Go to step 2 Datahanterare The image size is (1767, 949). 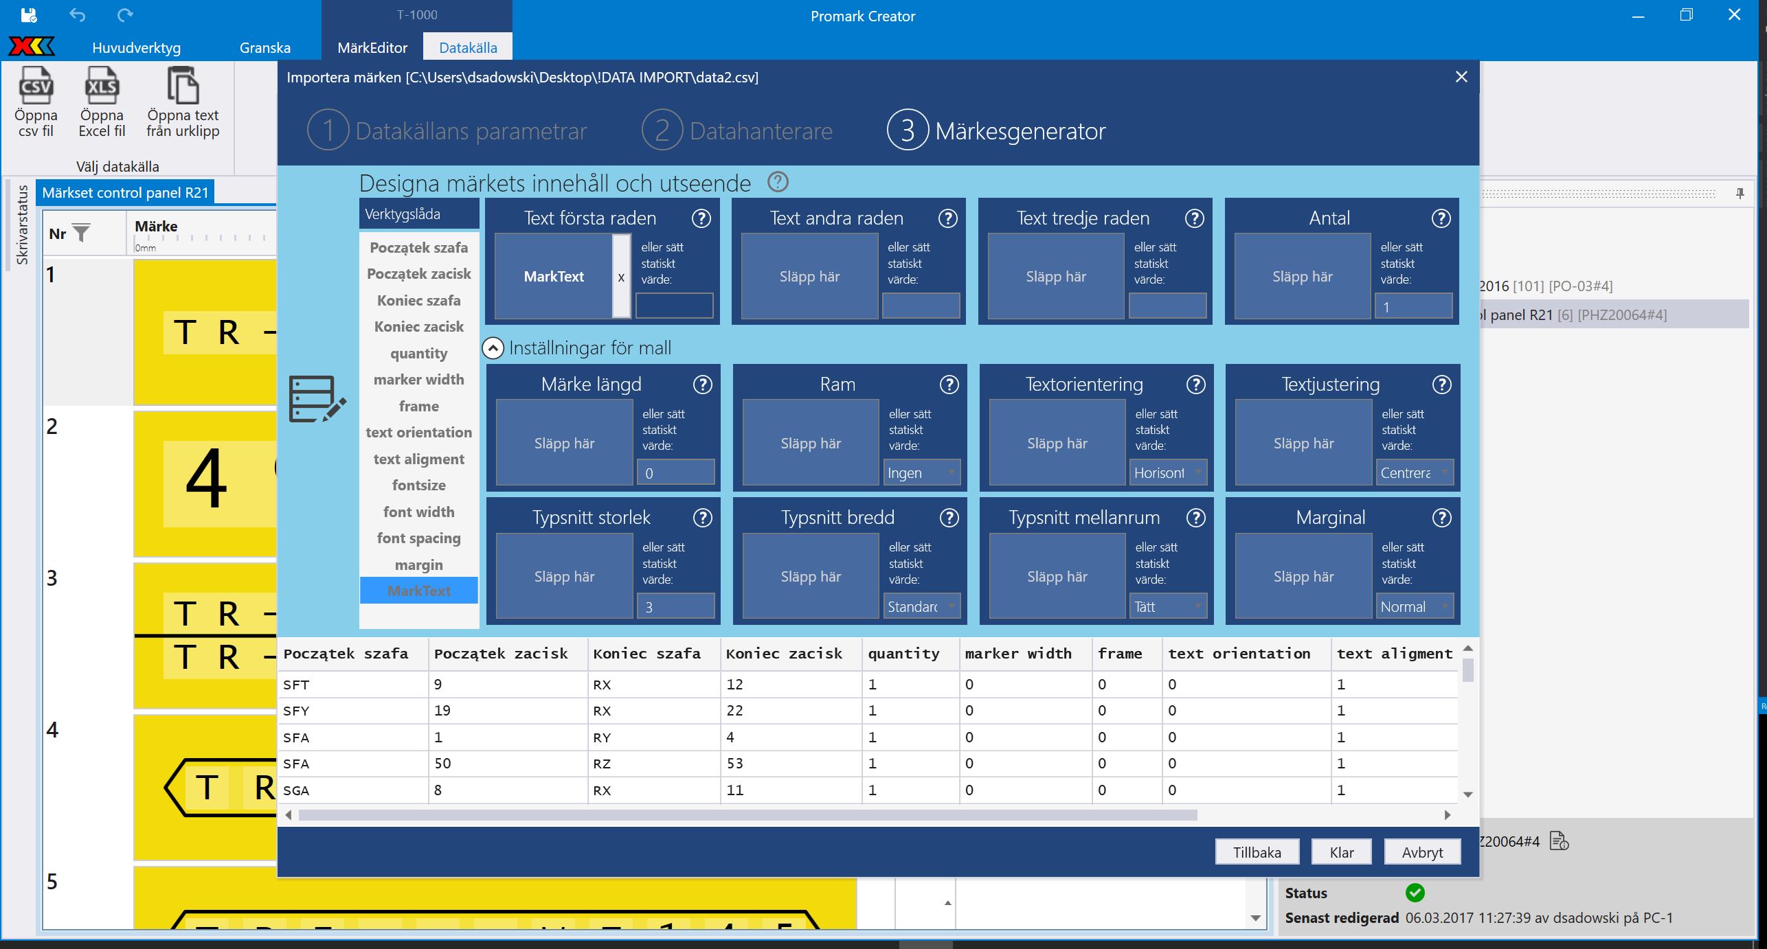point(737,130)
